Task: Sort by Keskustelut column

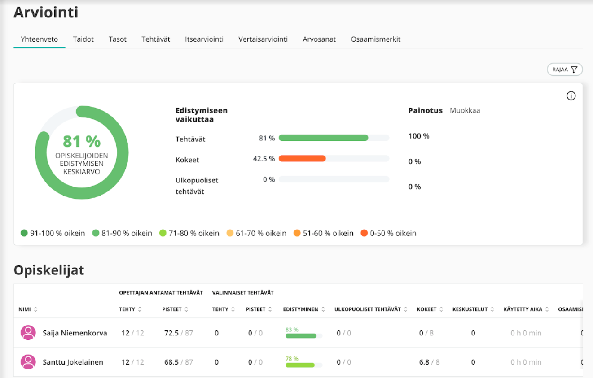Action: (492, 309)
